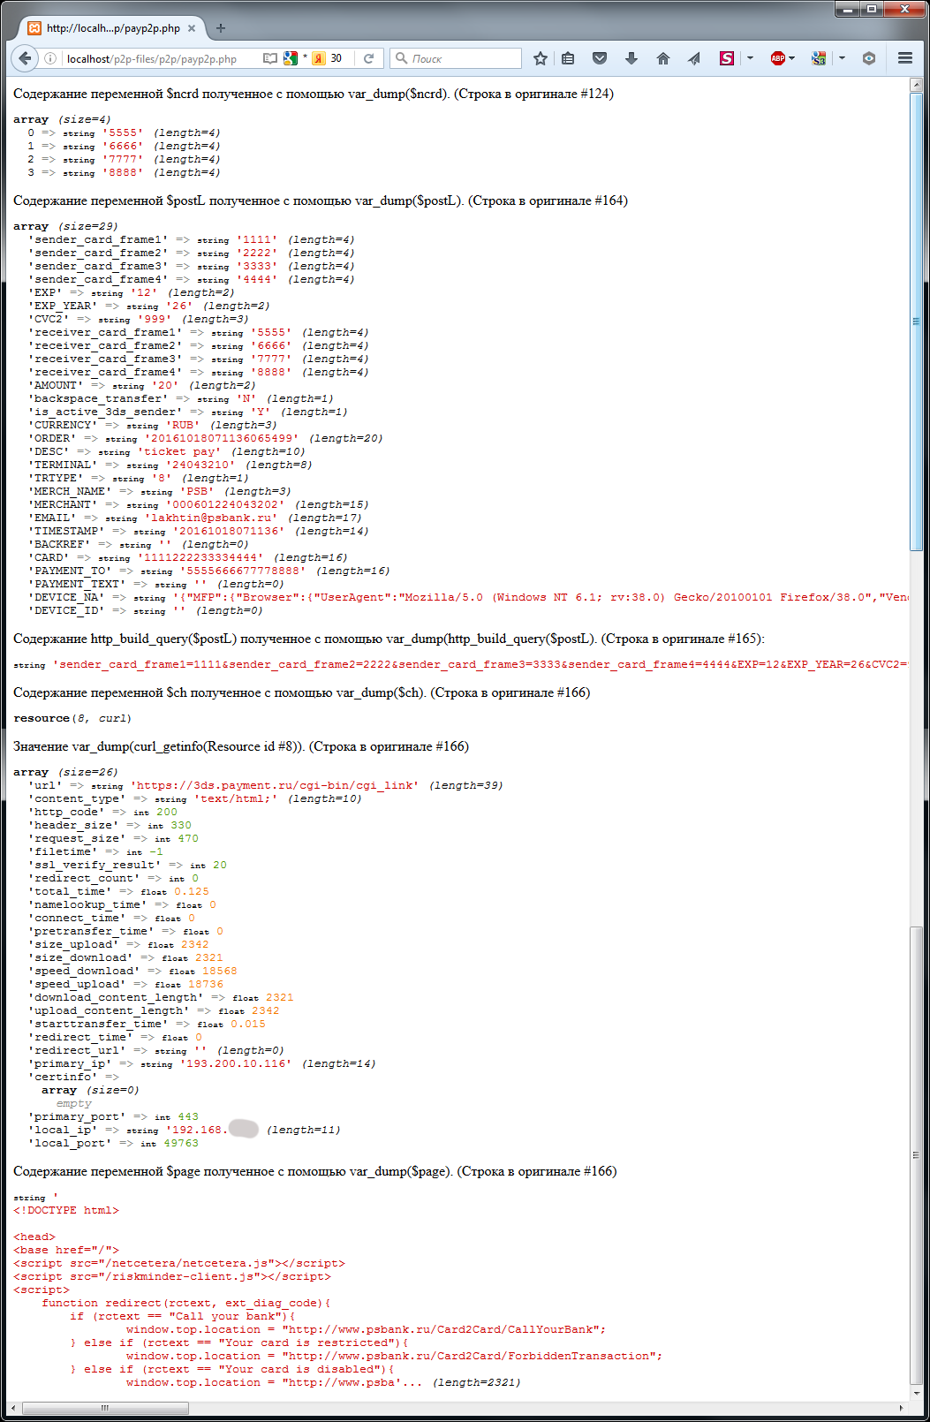930x1422 pixels.
Task: Open site information icon in address bar
Action: point(50,58)
